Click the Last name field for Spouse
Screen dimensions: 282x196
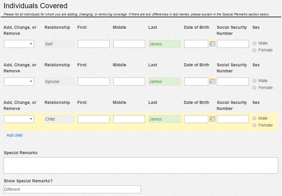[165, 81]
